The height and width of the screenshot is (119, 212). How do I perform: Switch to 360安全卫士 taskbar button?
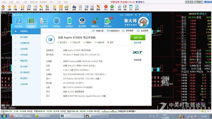[x=46, y=116]
